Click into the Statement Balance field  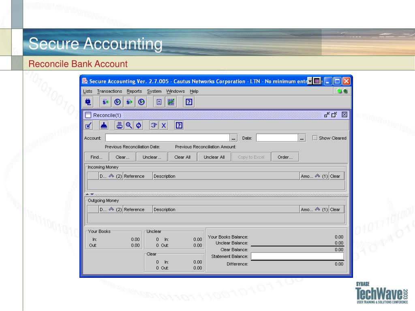(x=297, y=256)
